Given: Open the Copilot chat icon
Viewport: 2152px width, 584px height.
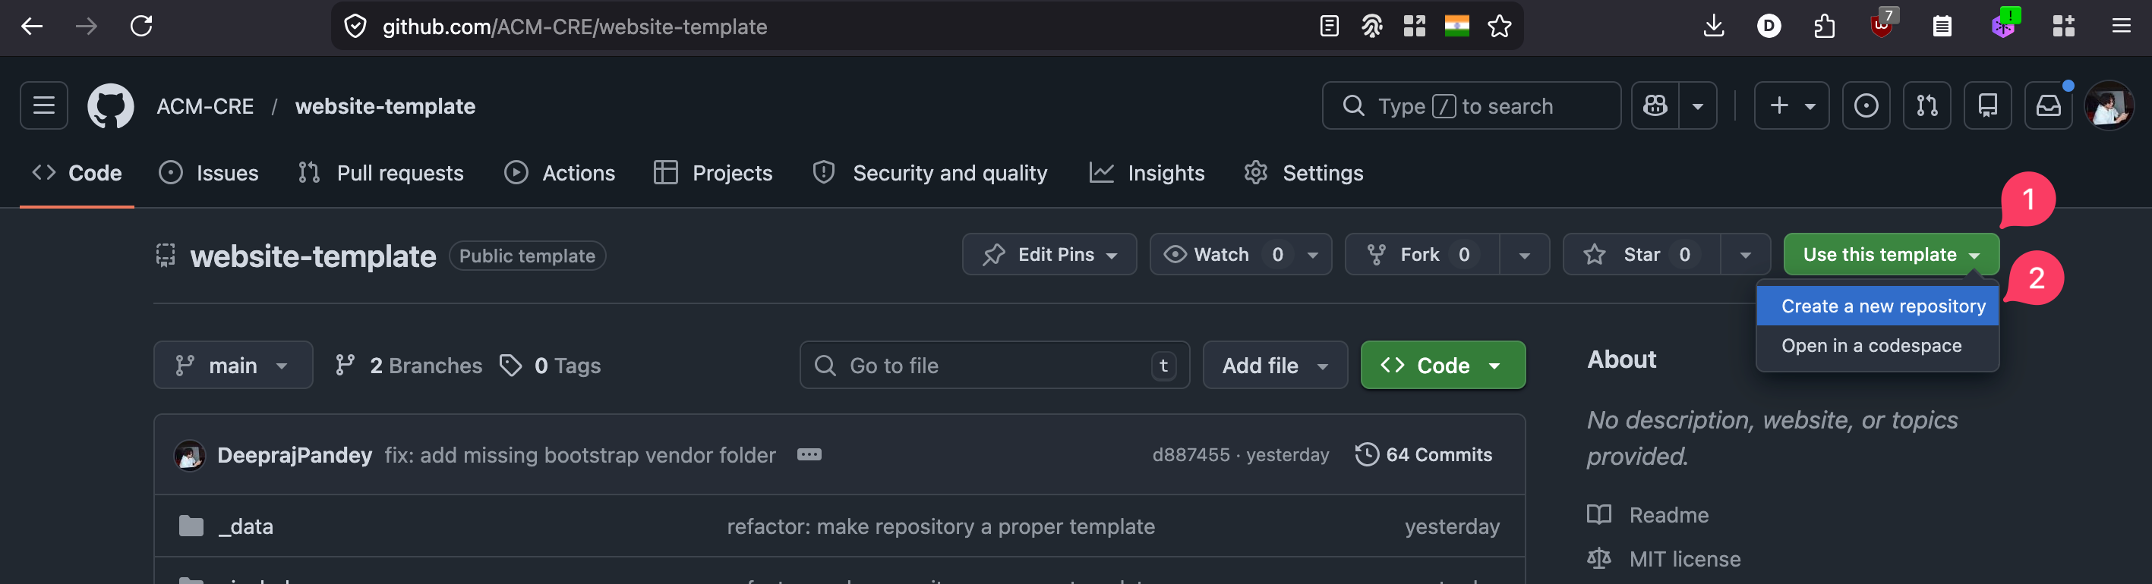Looking at the screenshot, I should (x=1655, y=105).
